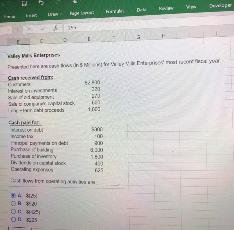Select column G header
Viewport: 234px width, 230px height.
tap(138, 37)
